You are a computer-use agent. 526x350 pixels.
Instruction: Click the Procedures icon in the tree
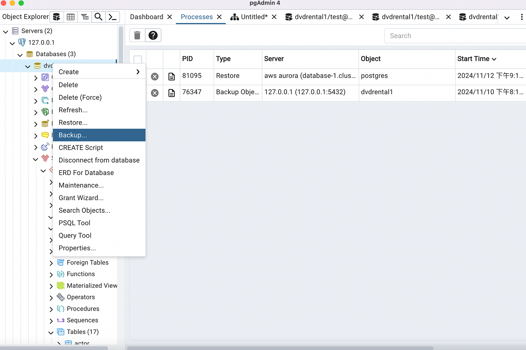click(x=60, y=309)
